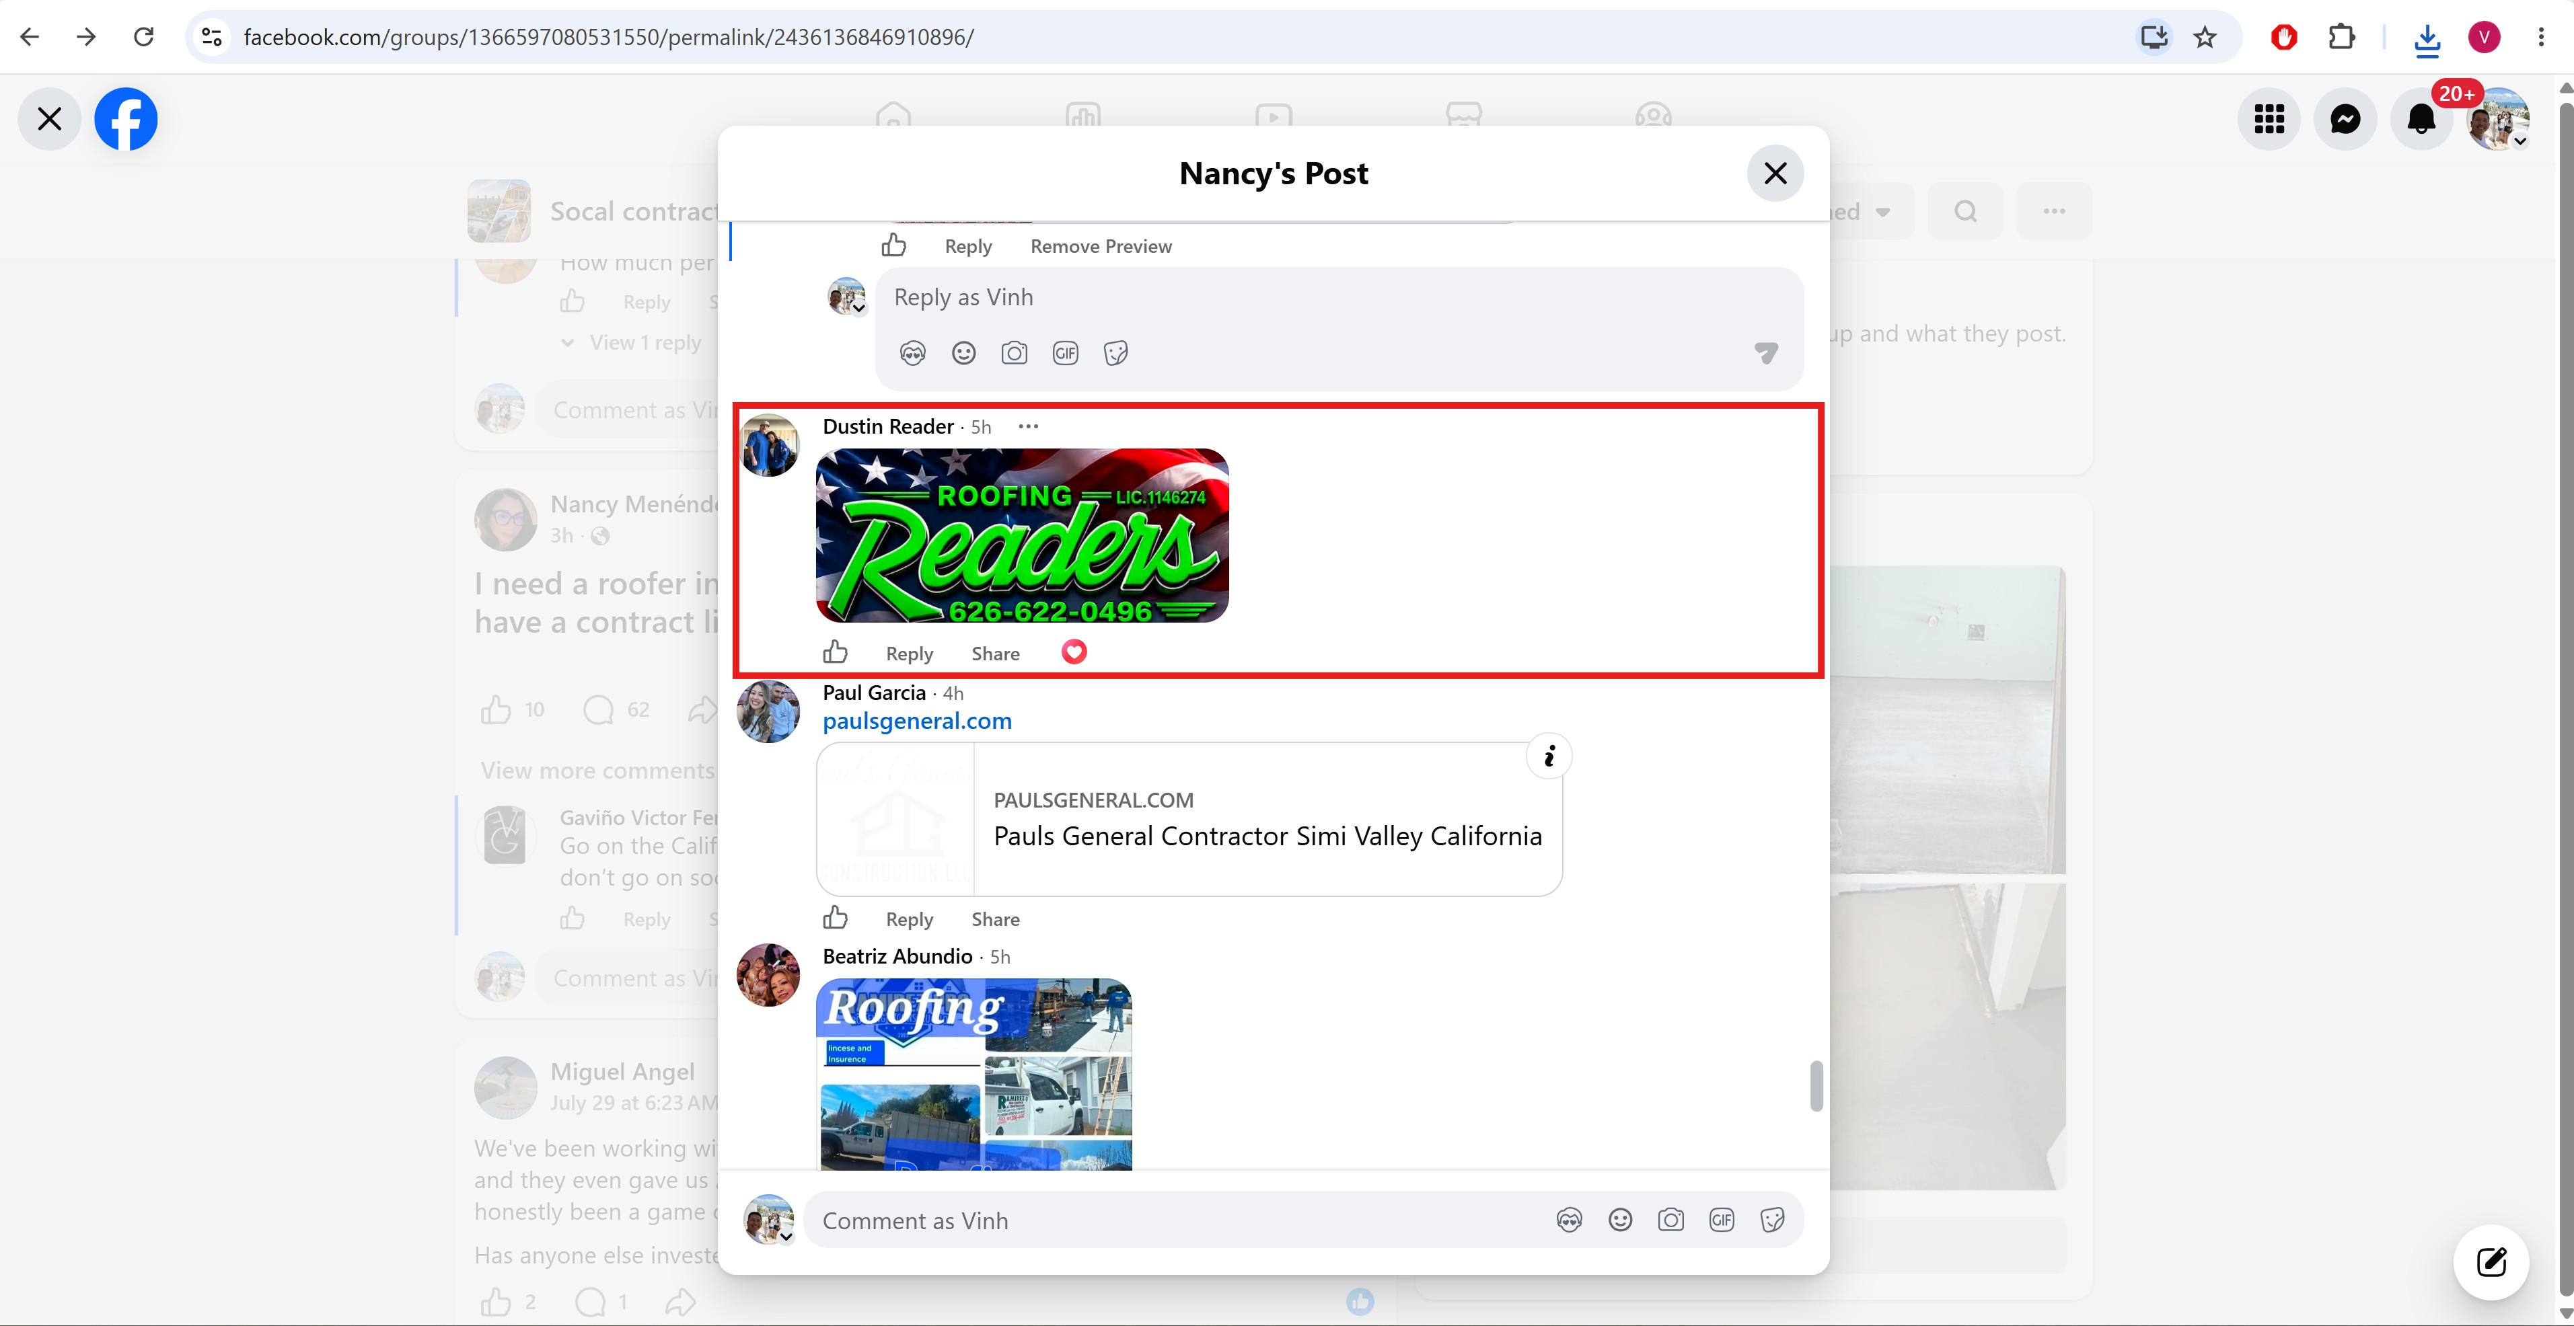Screen dimensions: 2574x1326
Task: Add a sticker in the reply box
Action: 1116,352
